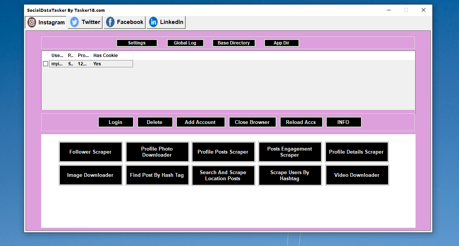The image size is (459, 246).
Task: Click the LinkedIn logo icon
Action: tap(153, 22)
